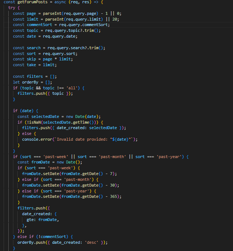Click fromDate in its const declaration

pyautogui.click(x=40, y=162)
